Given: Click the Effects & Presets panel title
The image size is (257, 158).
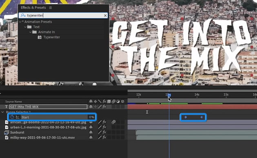Looking at the screenshot, I should click(33, 8).
